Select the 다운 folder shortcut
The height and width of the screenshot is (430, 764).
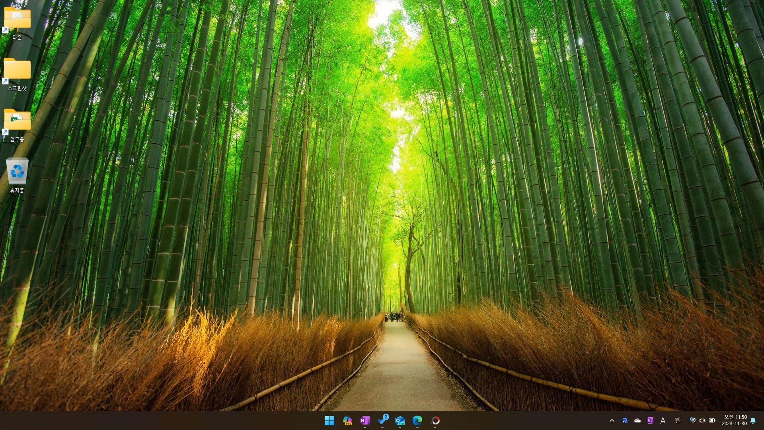tap(17, 22)
